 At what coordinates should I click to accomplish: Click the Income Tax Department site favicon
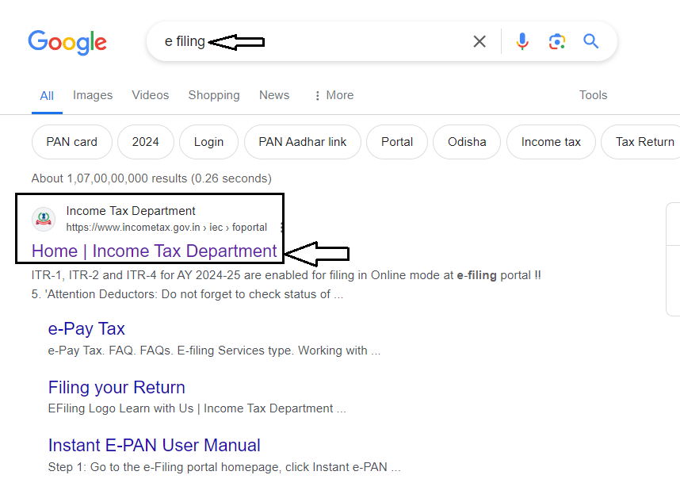point(44,219)
